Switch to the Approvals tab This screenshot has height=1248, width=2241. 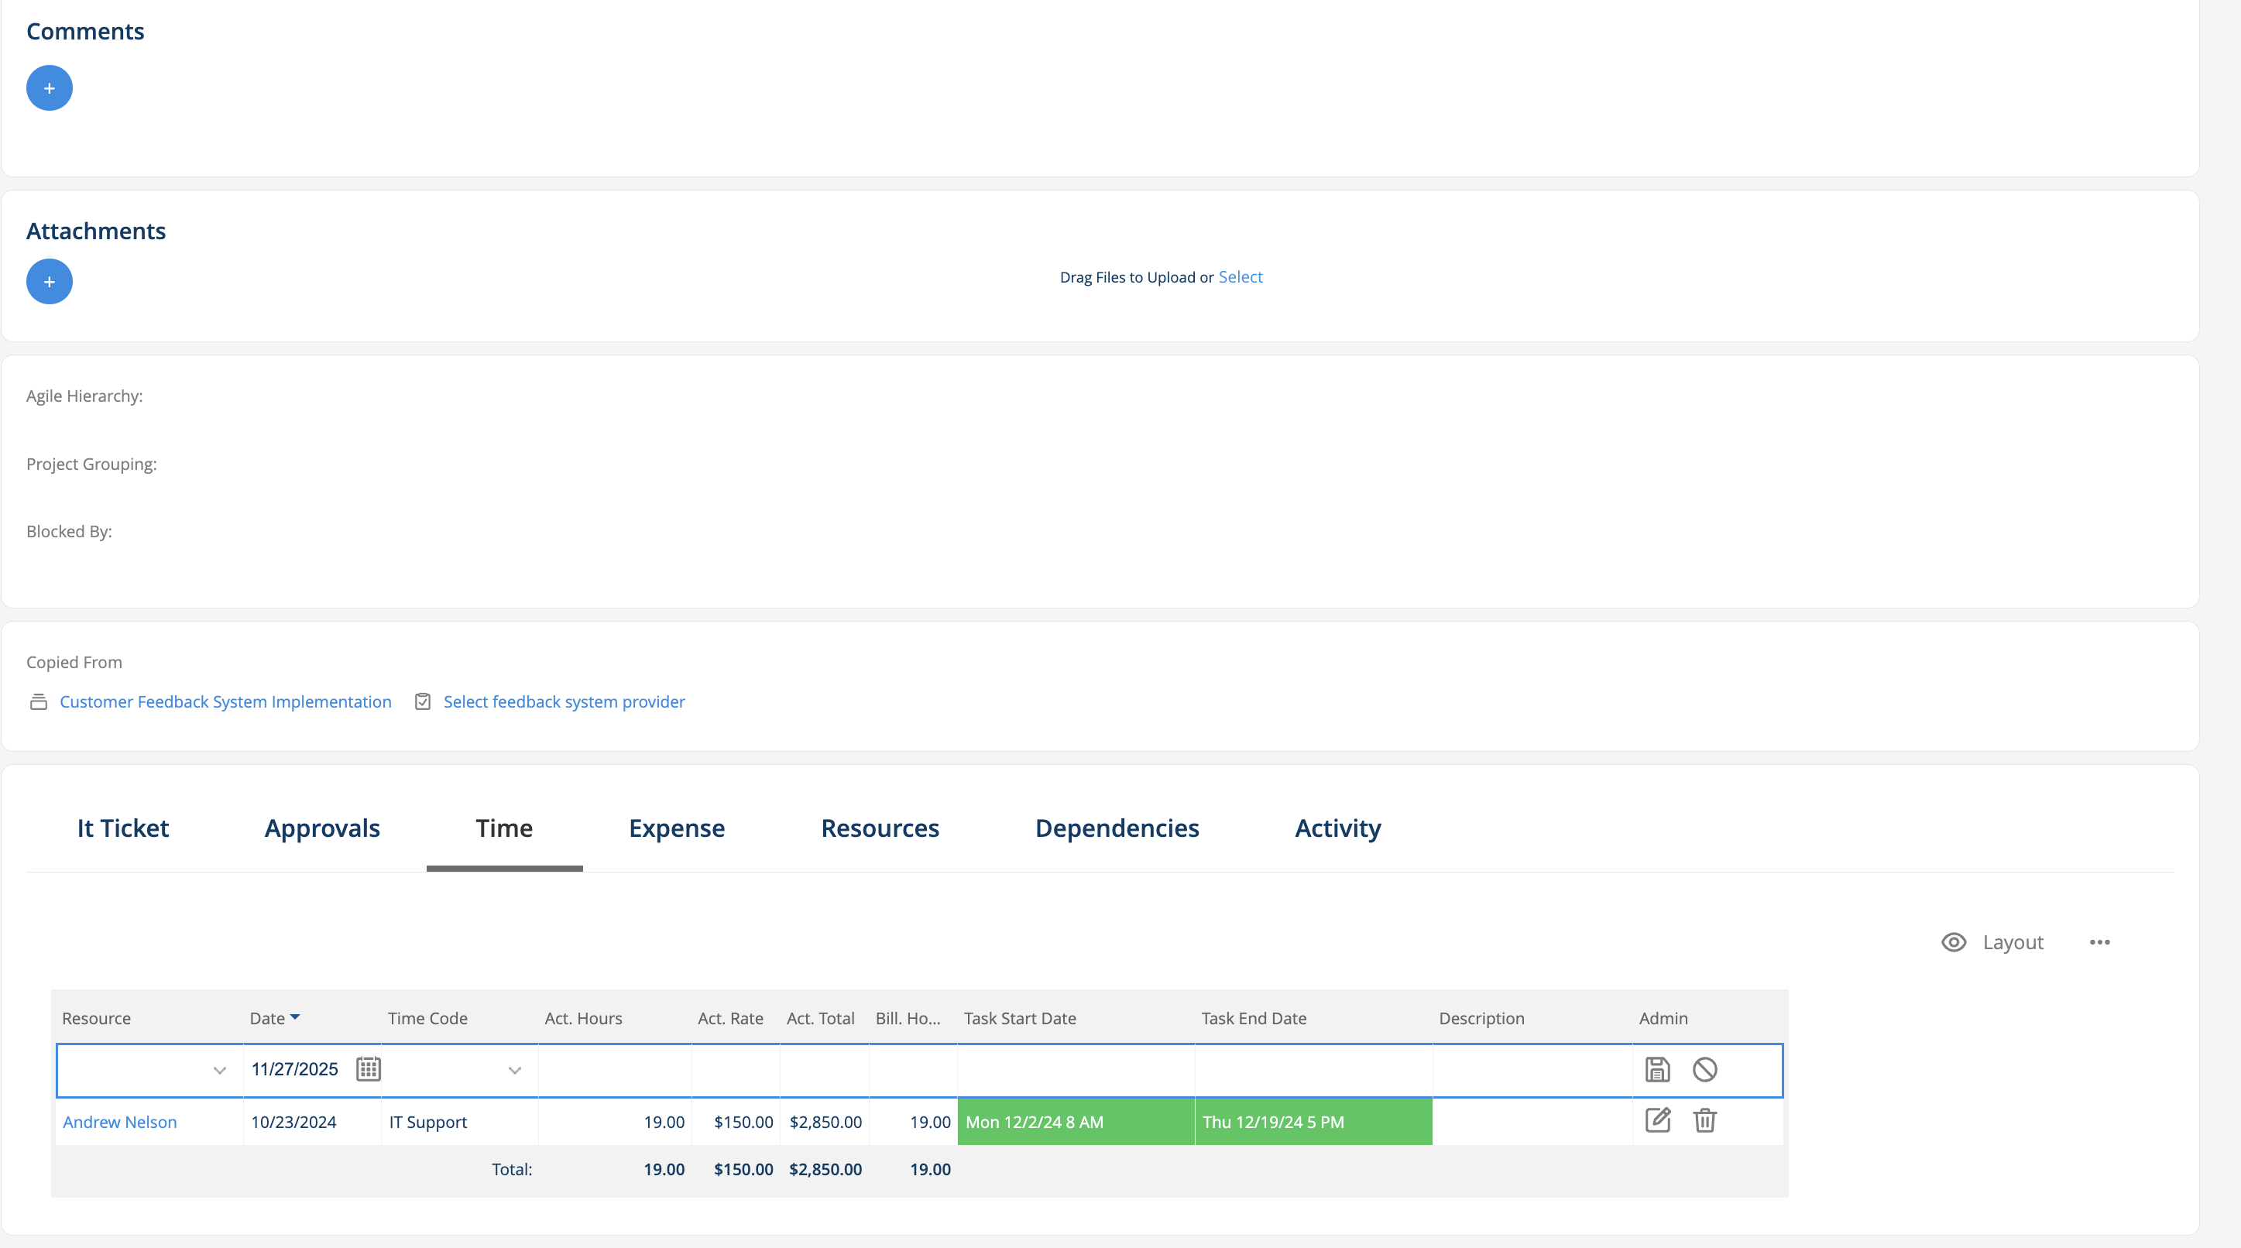click(322, 828)
